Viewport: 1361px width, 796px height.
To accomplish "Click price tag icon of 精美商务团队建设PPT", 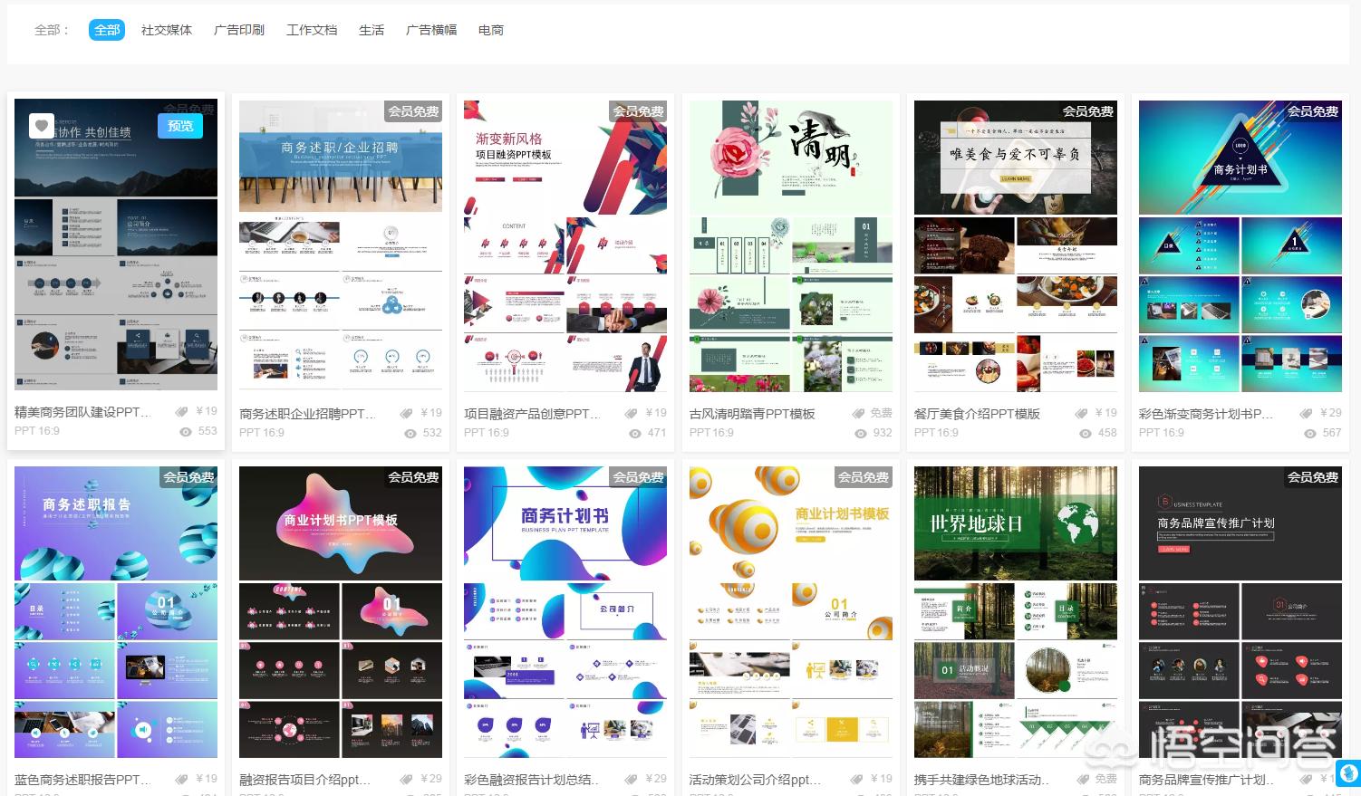I will (182, 412).
